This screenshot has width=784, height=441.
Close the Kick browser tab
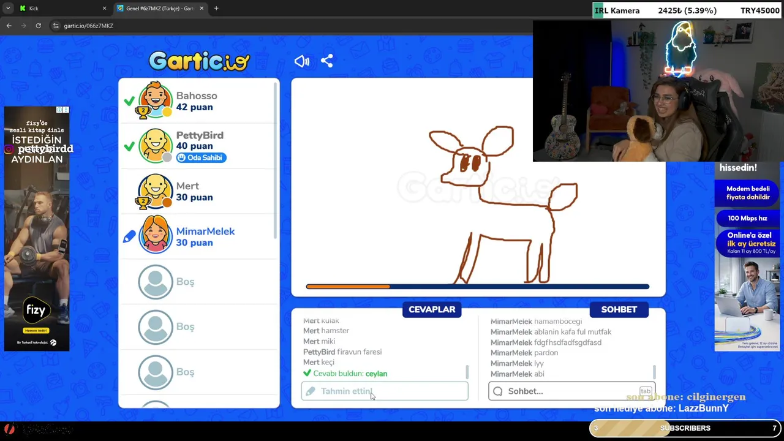point(104,9)
